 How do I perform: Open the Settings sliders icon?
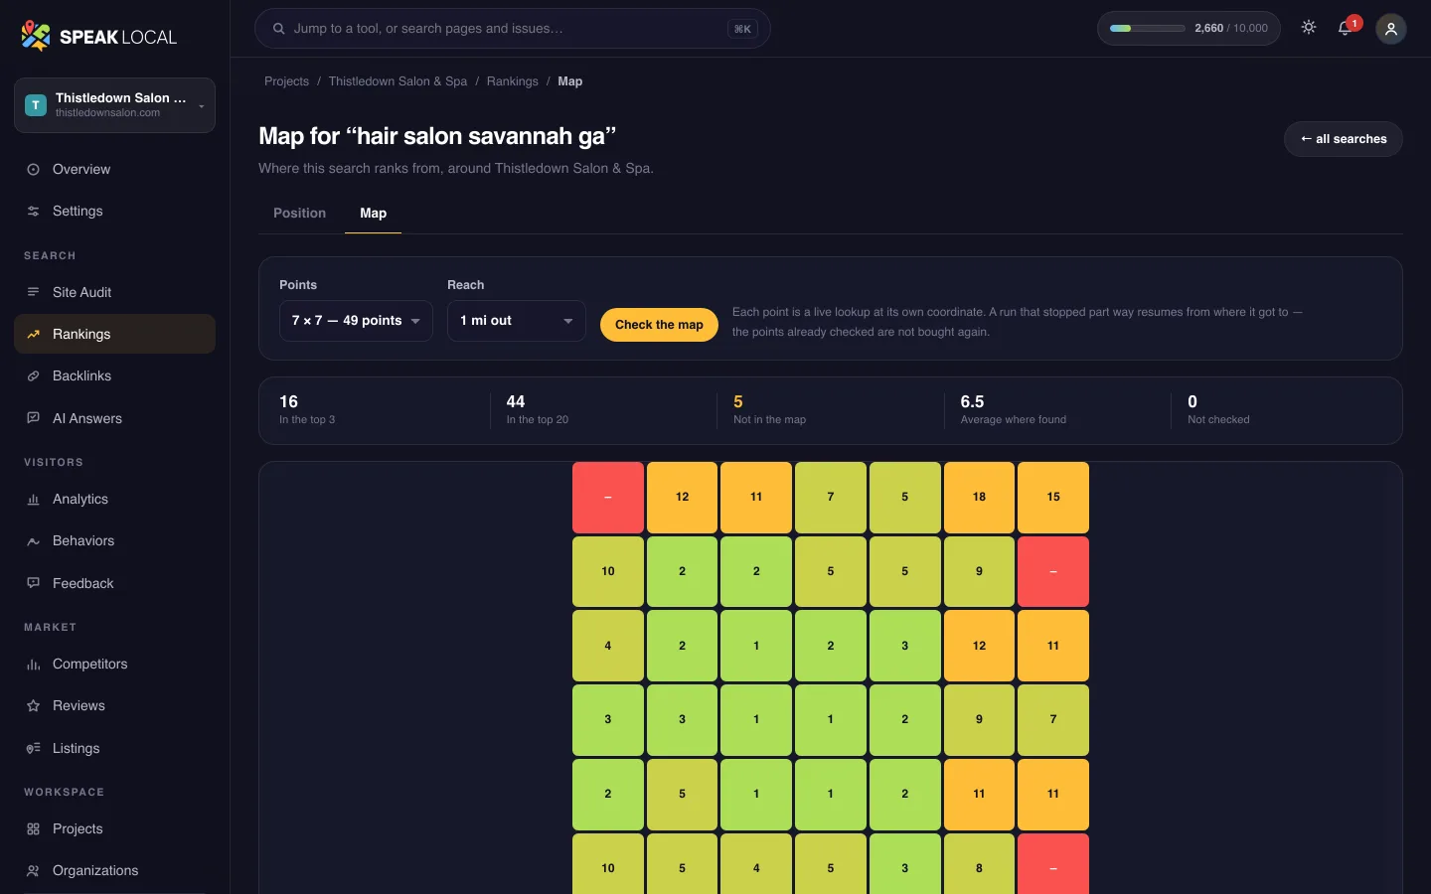coord(33,212)
